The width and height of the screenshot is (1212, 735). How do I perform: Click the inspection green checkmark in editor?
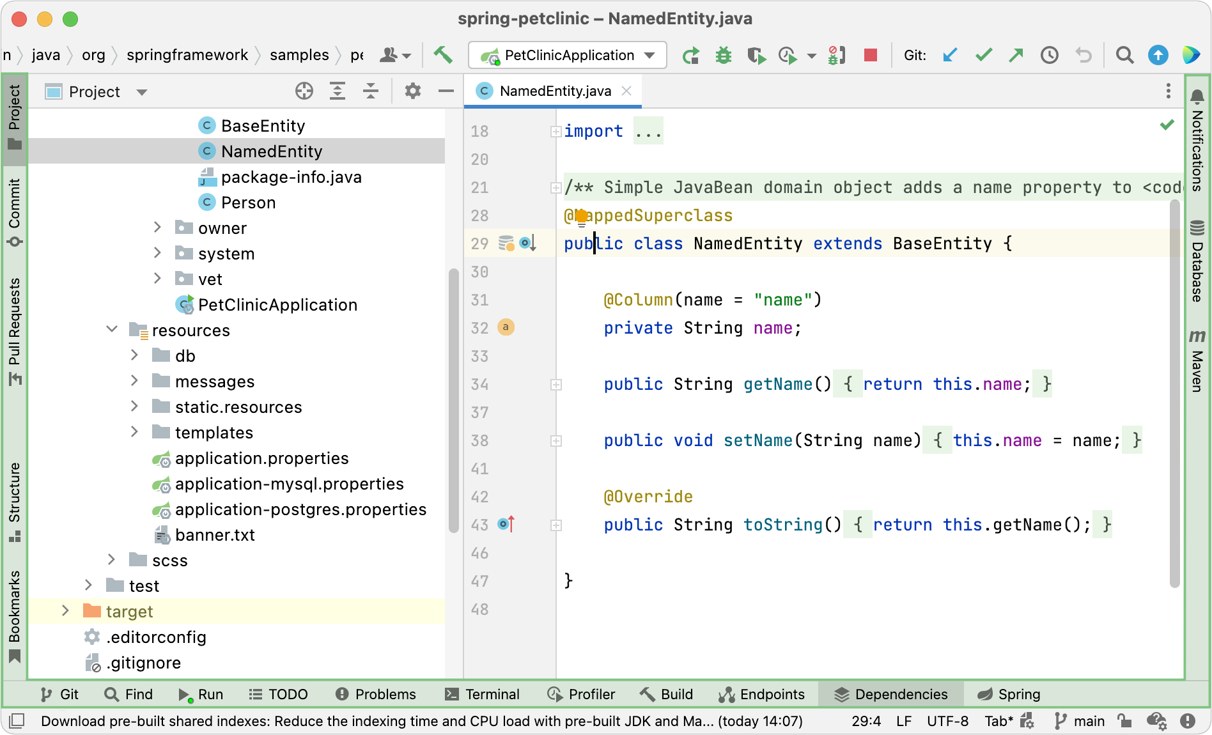(1167, 125)
